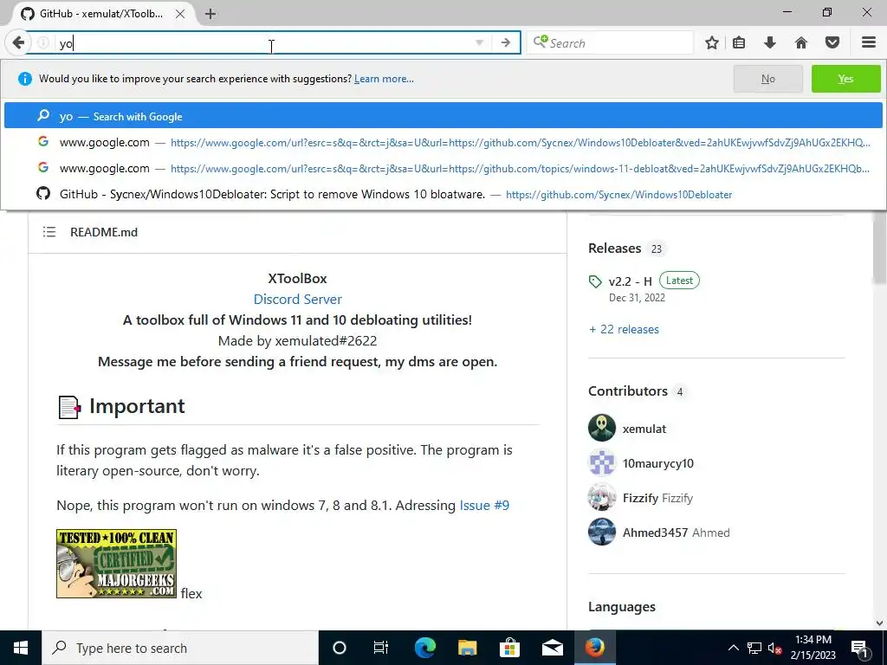The image size is (887, 665).
Task: Click the release tag icon
Action: click(x=594, y=281)
